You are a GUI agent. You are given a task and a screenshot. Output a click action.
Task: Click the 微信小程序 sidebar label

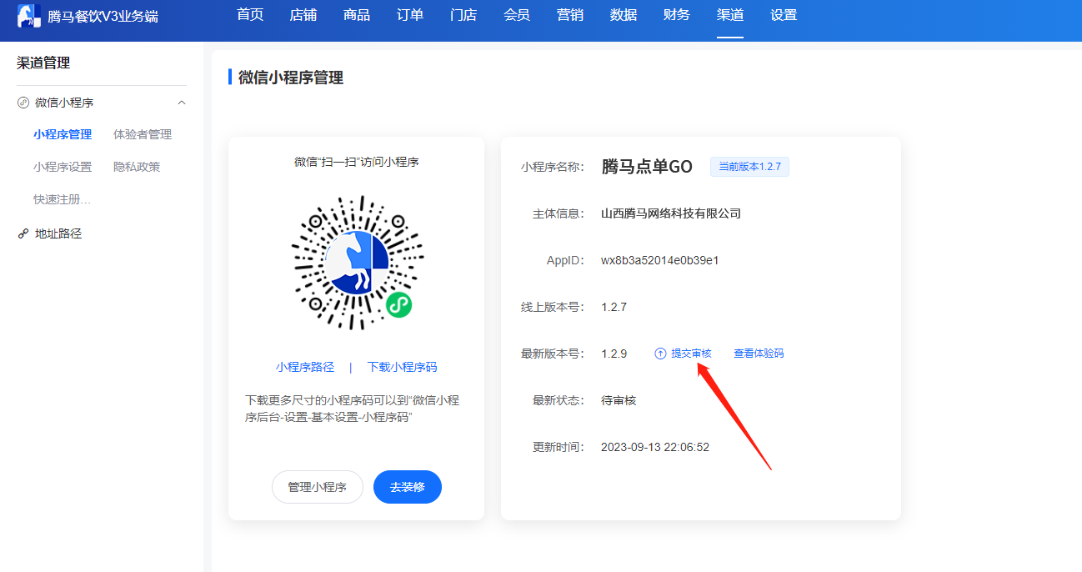64,103
